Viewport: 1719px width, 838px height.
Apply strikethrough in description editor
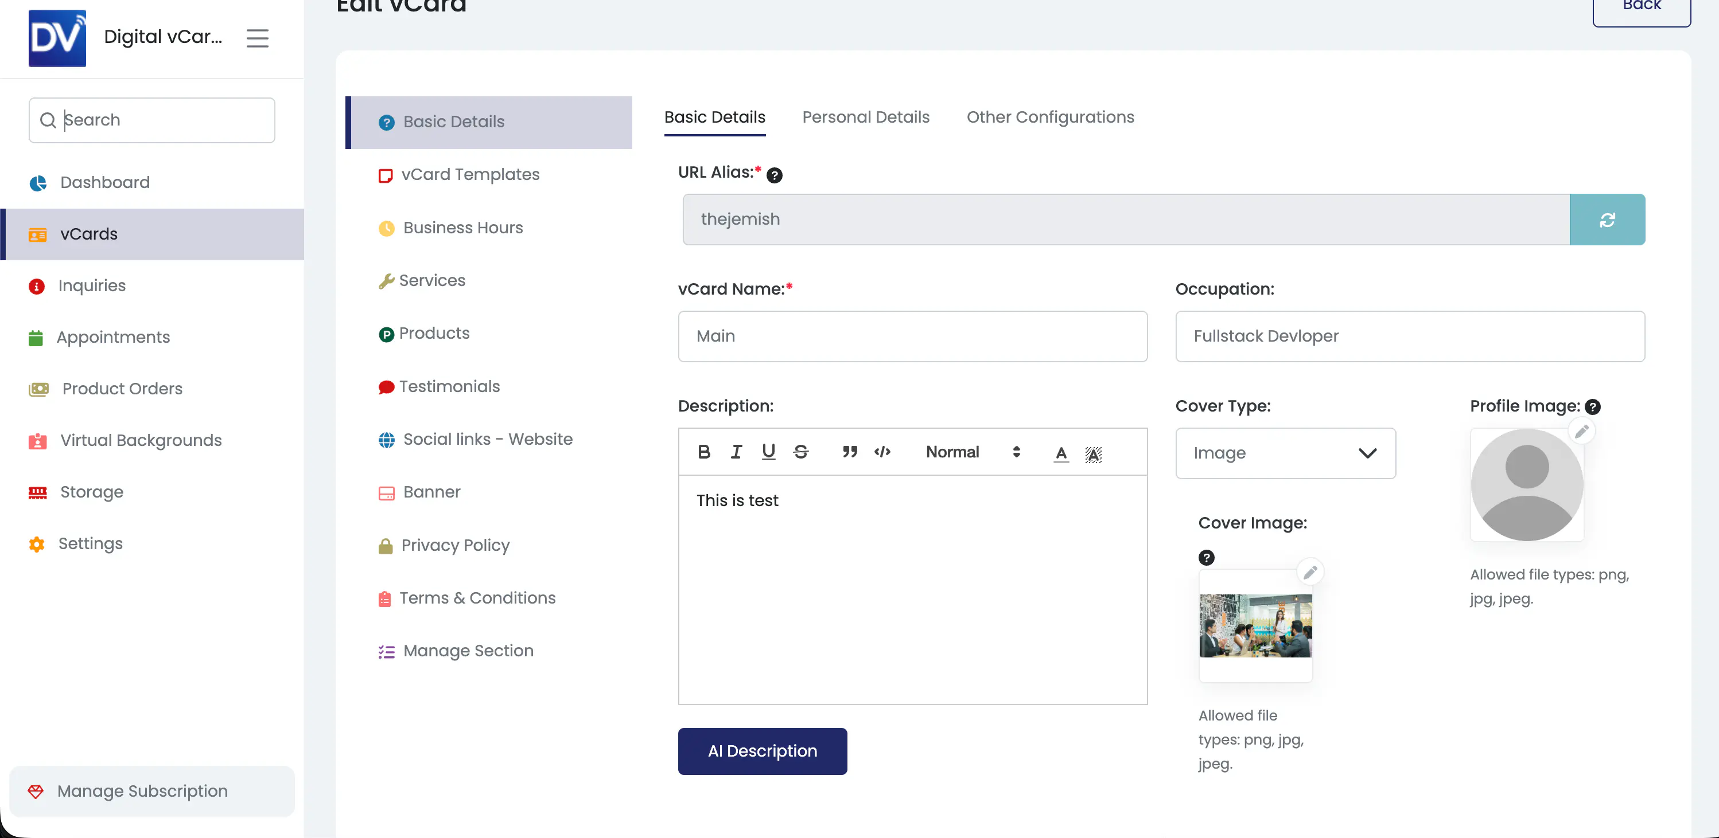click(x=801, y=452)
